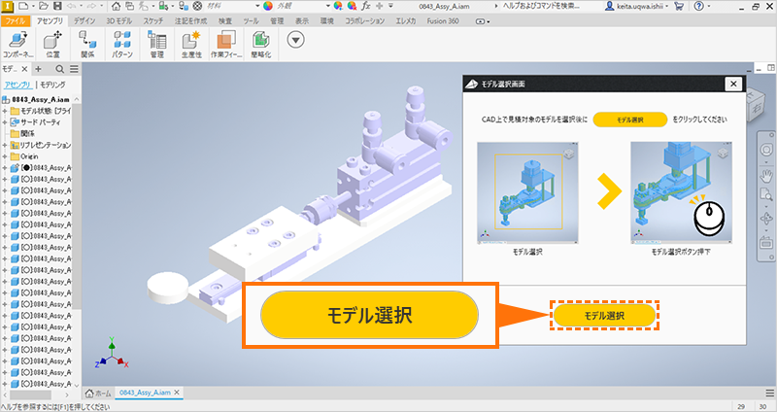This screenshot has height=412, width=777.
Task: Click the コンポーネント placement icon in the ribbon
Action: (x=17, y=39)
